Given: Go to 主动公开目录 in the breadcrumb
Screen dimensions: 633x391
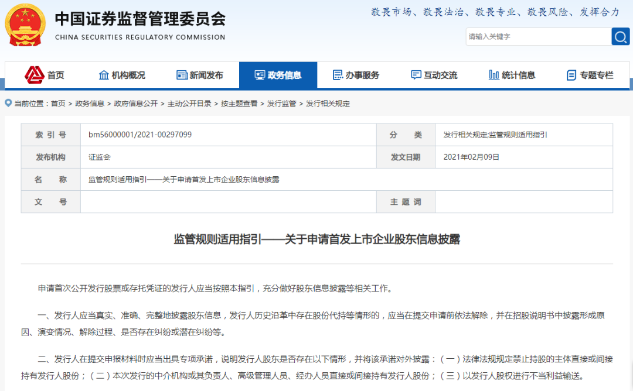Looking at the screenshot, I should coord(189,104).
